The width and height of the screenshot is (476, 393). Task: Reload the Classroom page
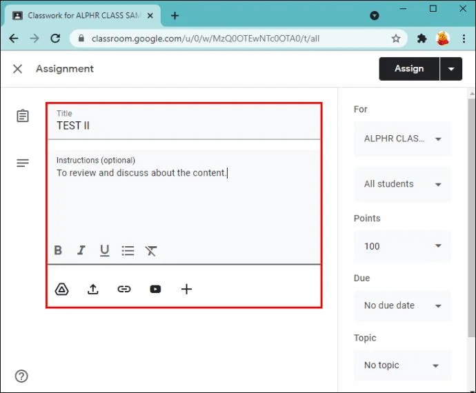coord(55,39)
